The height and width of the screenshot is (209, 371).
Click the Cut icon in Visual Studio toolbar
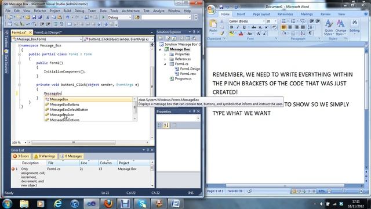click(48, 17)
